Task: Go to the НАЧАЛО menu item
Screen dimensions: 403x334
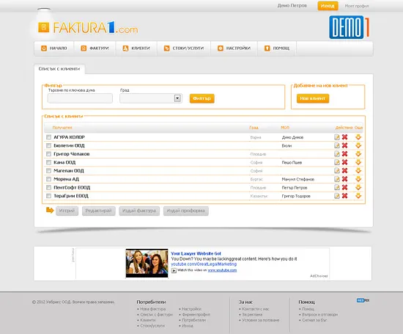Action: click(54, 48)
